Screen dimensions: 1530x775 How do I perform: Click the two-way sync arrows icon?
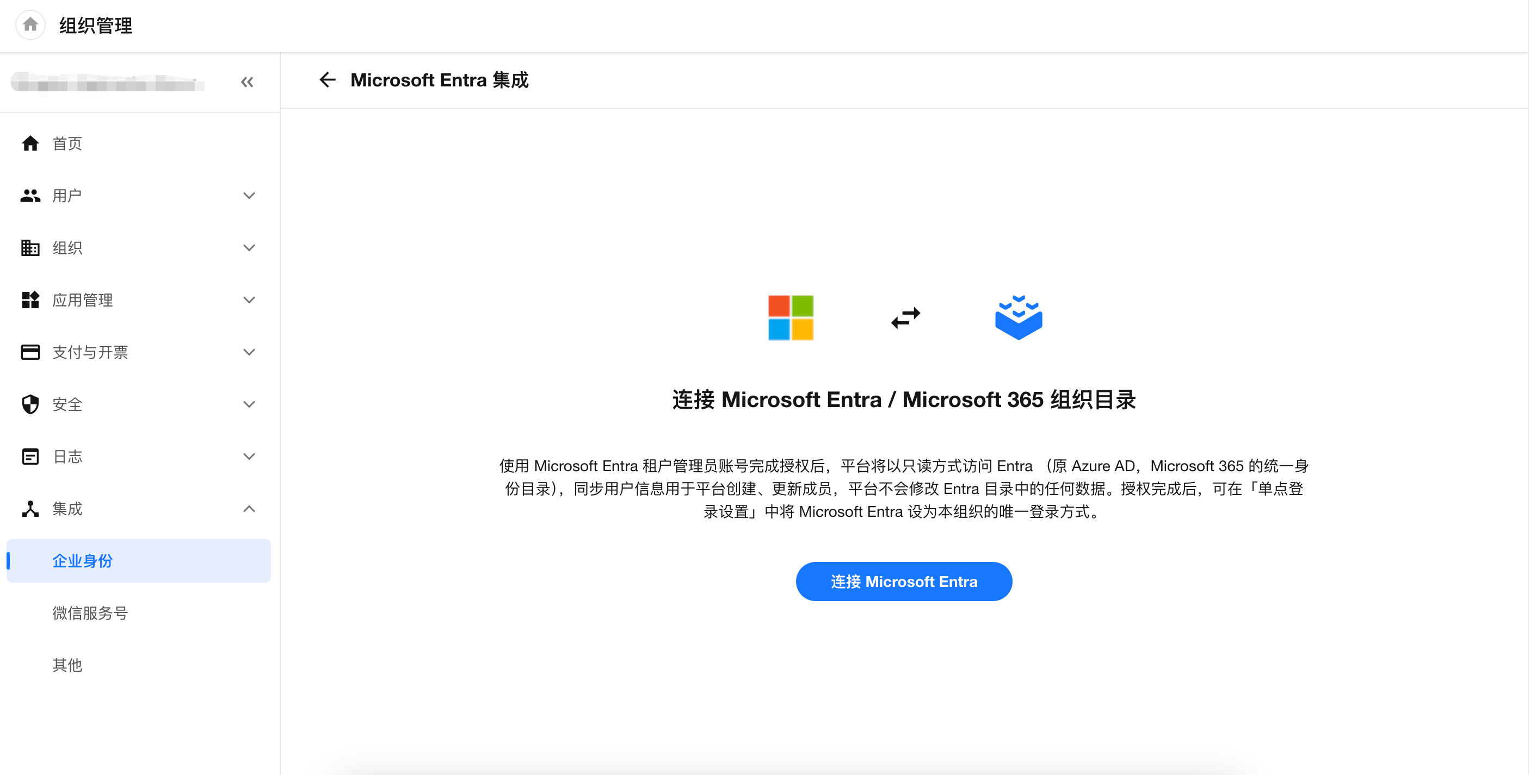[905, 318]
